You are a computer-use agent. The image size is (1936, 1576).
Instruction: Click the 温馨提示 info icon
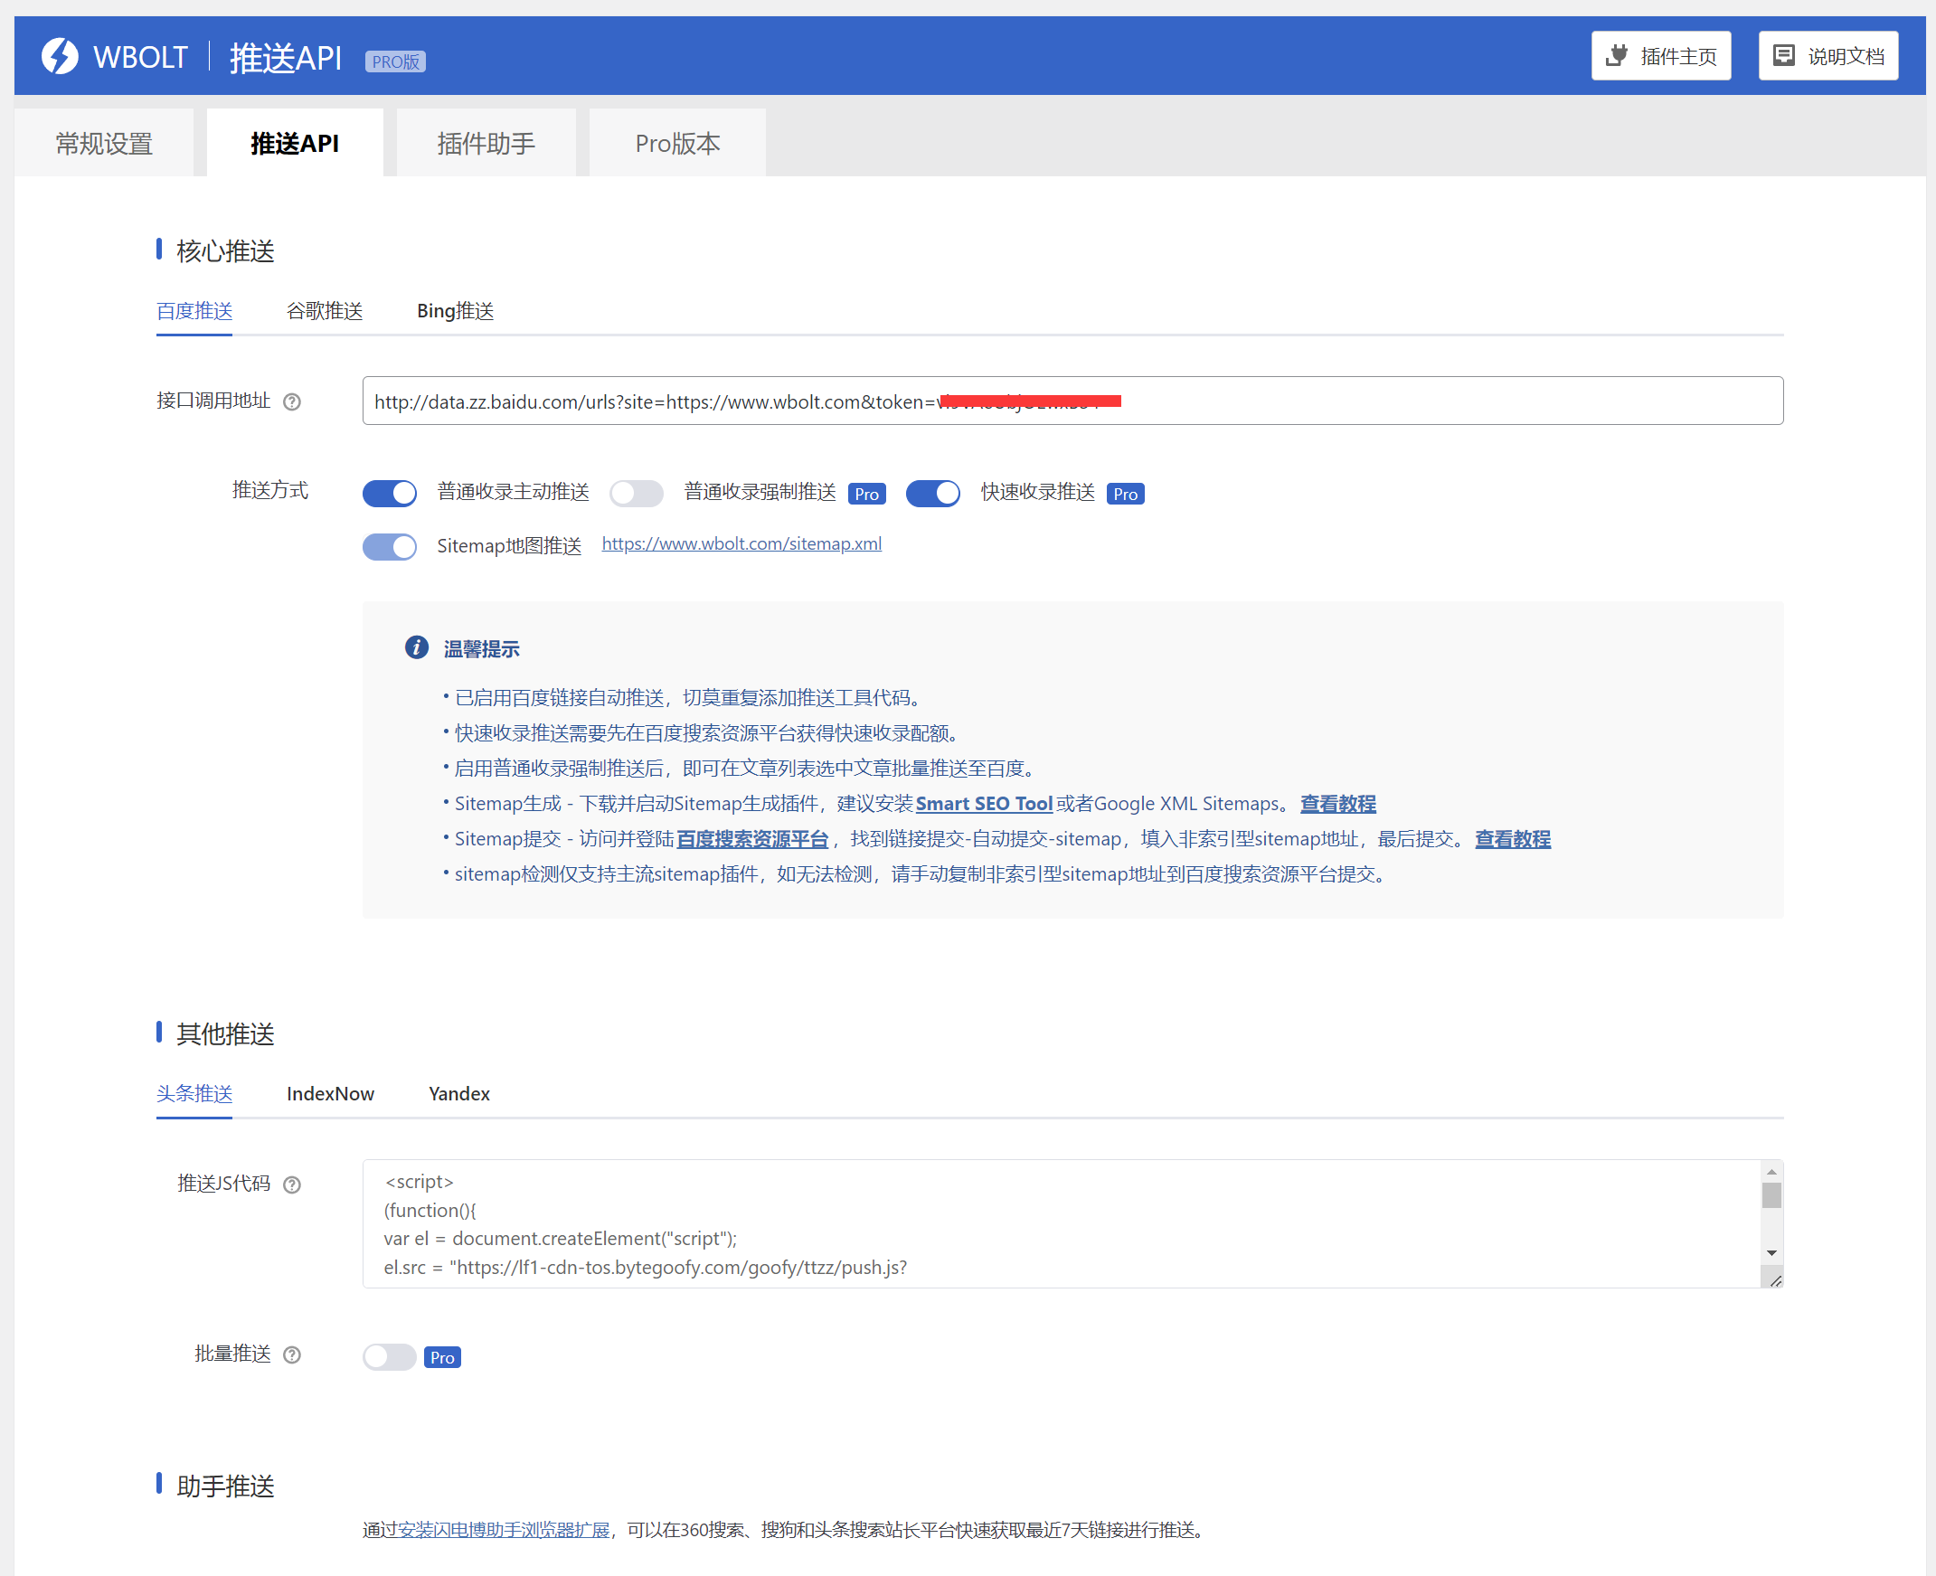[417, 647]
